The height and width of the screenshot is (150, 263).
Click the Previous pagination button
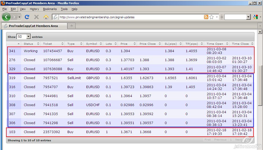220,140
